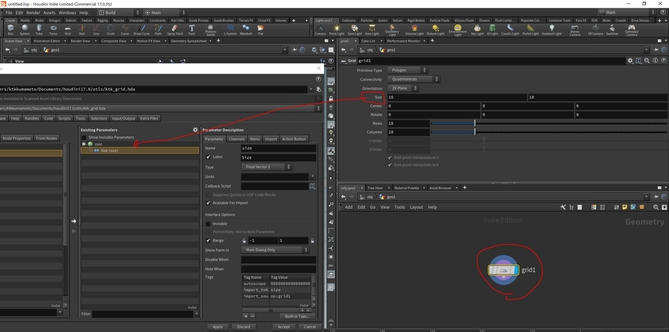Open the Primitive Type dropdown
This screenshot has width=669, height=332.
[408, 70]
